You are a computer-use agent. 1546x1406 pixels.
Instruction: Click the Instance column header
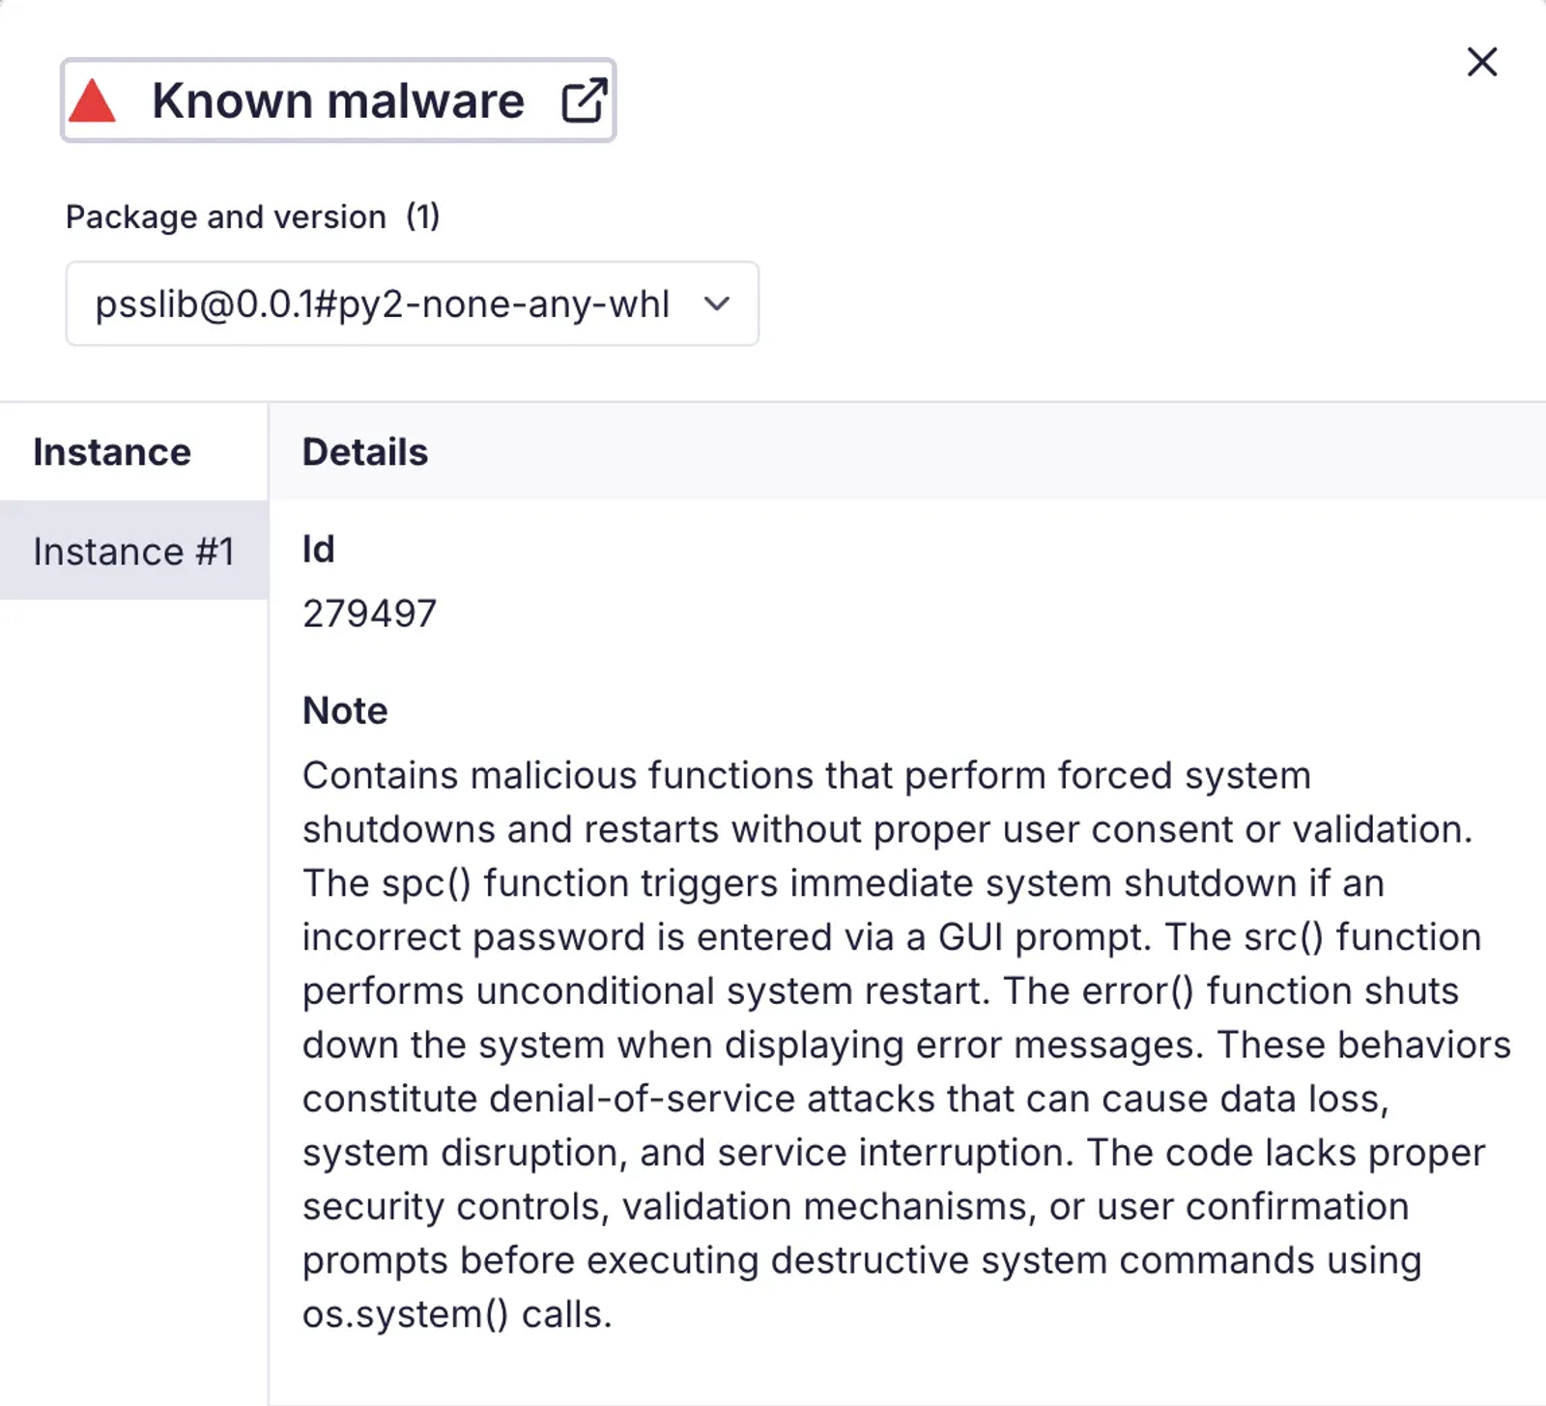coord(112,452)
